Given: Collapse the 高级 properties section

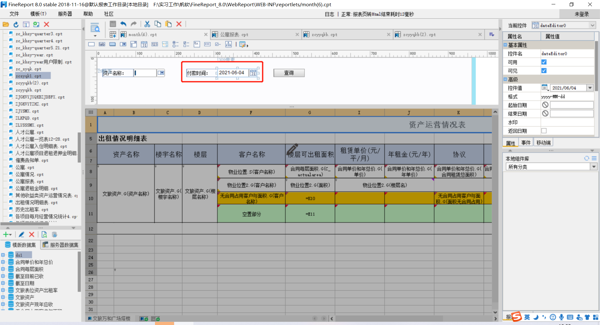Looking at the screenshot, I should click(505, 79).
